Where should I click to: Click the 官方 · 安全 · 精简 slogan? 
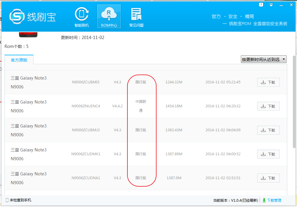[233, 17]
